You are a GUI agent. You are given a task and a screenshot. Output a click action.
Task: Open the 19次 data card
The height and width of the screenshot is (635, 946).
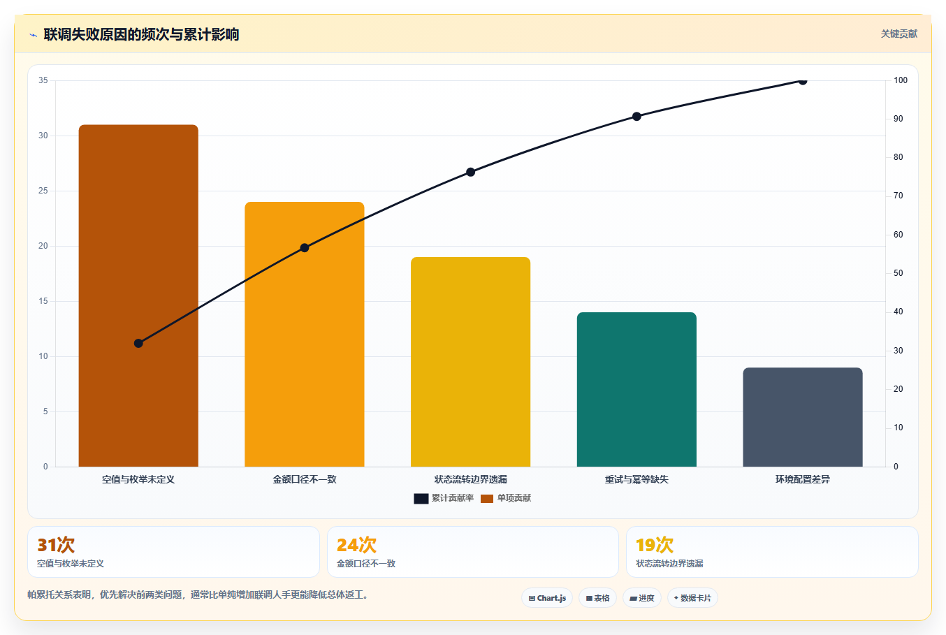[772, 552]
